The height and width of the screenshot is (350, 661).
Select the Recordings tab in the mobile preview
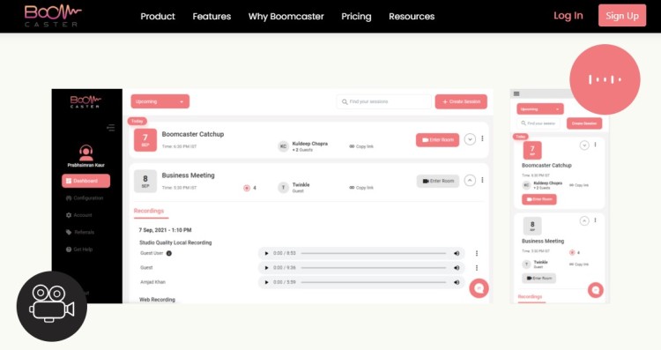(x=531, y=297)
